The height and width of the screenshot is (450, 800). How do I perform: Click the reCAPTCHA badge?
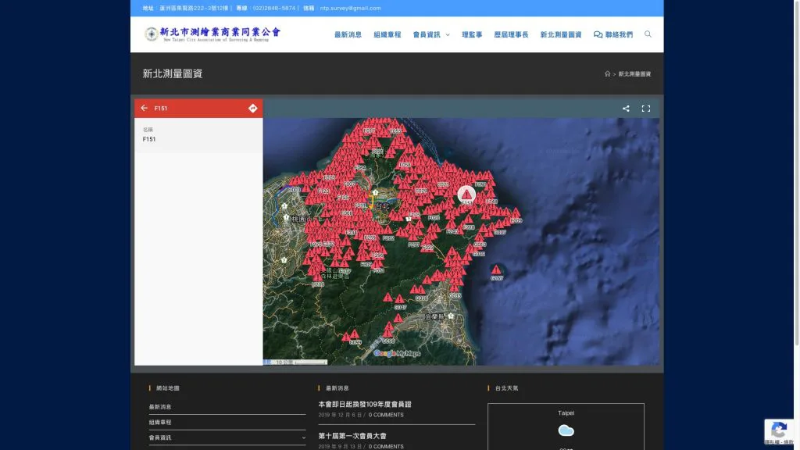pyautogui.click(x=778, y=430)
